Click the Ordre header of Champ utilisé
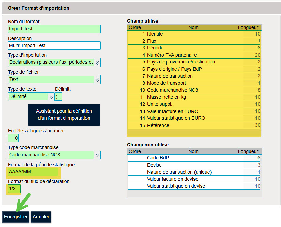Image resolution: width=281 pixels, height=227 pixels. click(135, 27)
